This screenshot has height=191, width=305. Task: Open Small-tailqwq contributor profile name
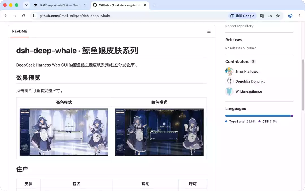pos(247,71)
